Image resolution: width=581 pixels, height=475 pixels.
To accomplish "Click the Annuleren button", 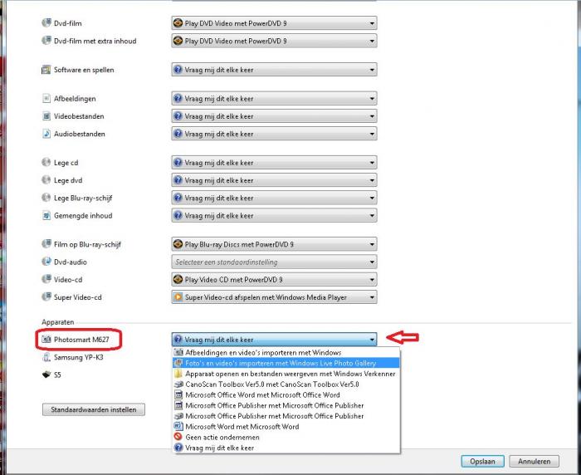I will pos(534,461).
